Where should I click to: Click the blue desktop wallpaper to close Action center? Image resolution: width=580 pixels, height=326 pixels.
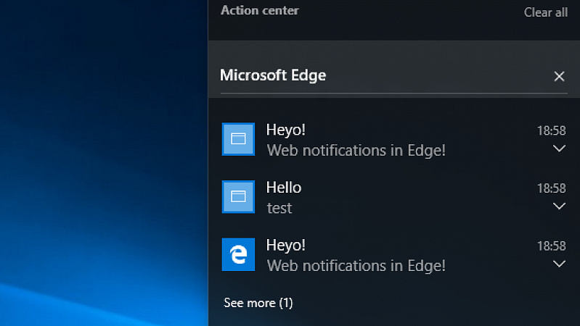[104, 162]
